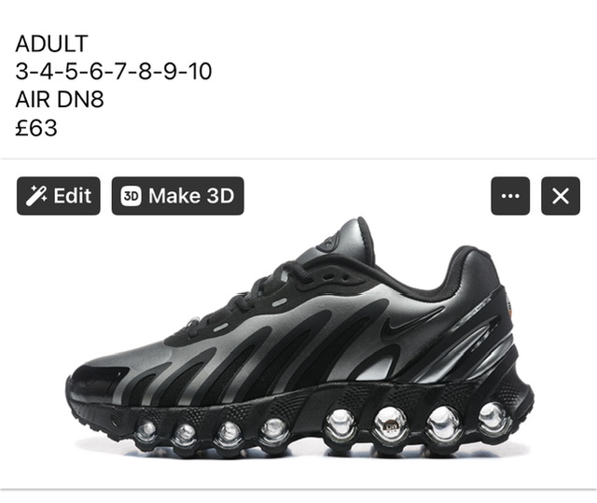
Task: Click the black sneaker product photo
Action: click(x=299, y=337)
